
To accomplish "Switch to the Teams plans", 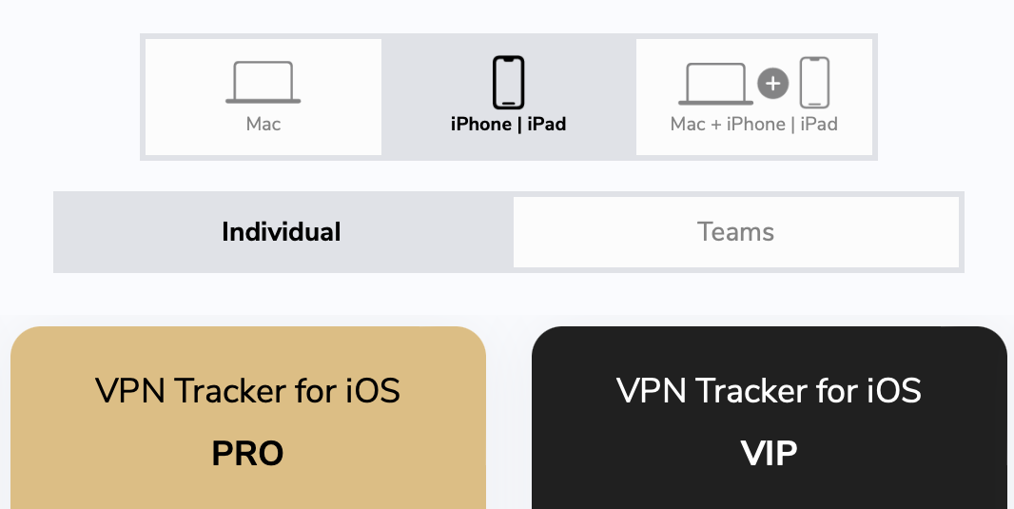I will coord(736,232).
